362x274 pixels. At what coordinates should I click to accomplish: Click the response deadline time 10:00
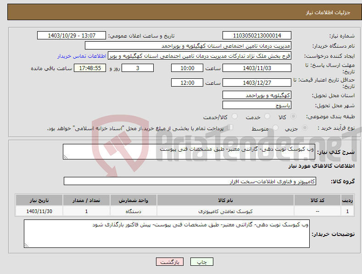coord(187,68)
